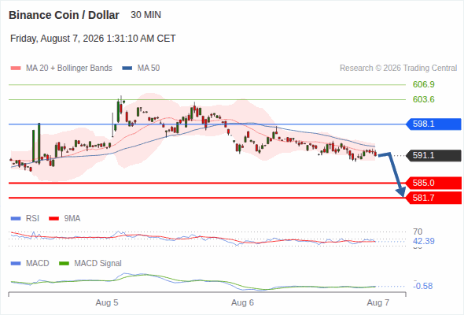This screenshot has height=315, width=464.
Task: Click the MA 20 + Bollinger Bands legend label
Action: (x=69, y=69)
